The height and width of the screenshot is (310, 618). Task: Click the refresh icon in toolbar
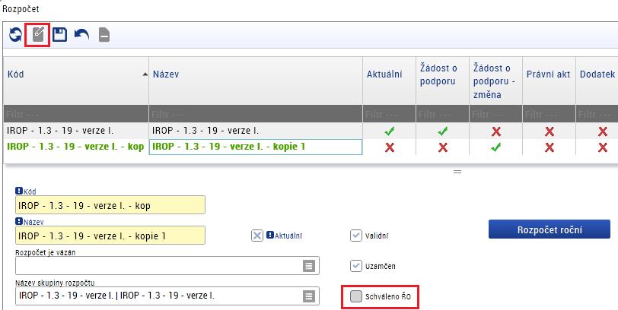(15, 35)
